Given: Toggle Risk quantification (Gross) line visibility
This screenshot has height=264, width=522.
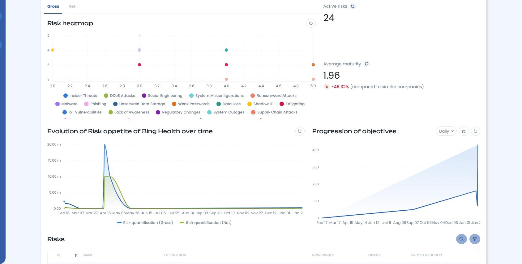Looking at the screenshot, I should tap(145, 223).
